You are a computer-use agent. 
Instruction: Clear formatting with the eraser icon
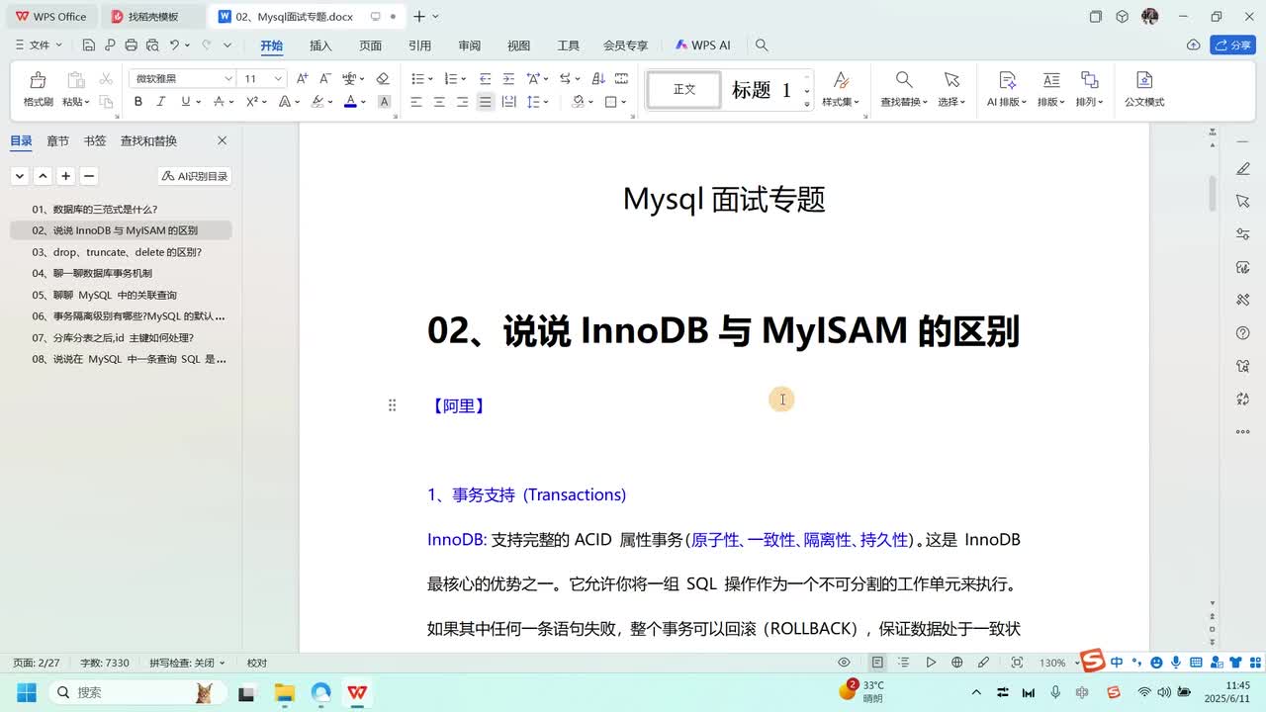383,78
